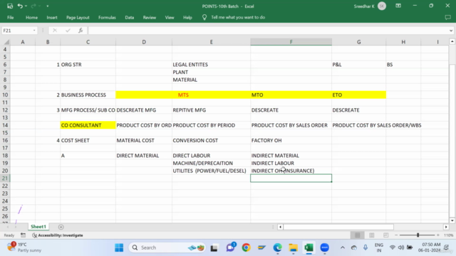This screenshot has height=256, width=456.
Task: Select the P&L cell
Action: pyautogui.click(x=358, y=65)
